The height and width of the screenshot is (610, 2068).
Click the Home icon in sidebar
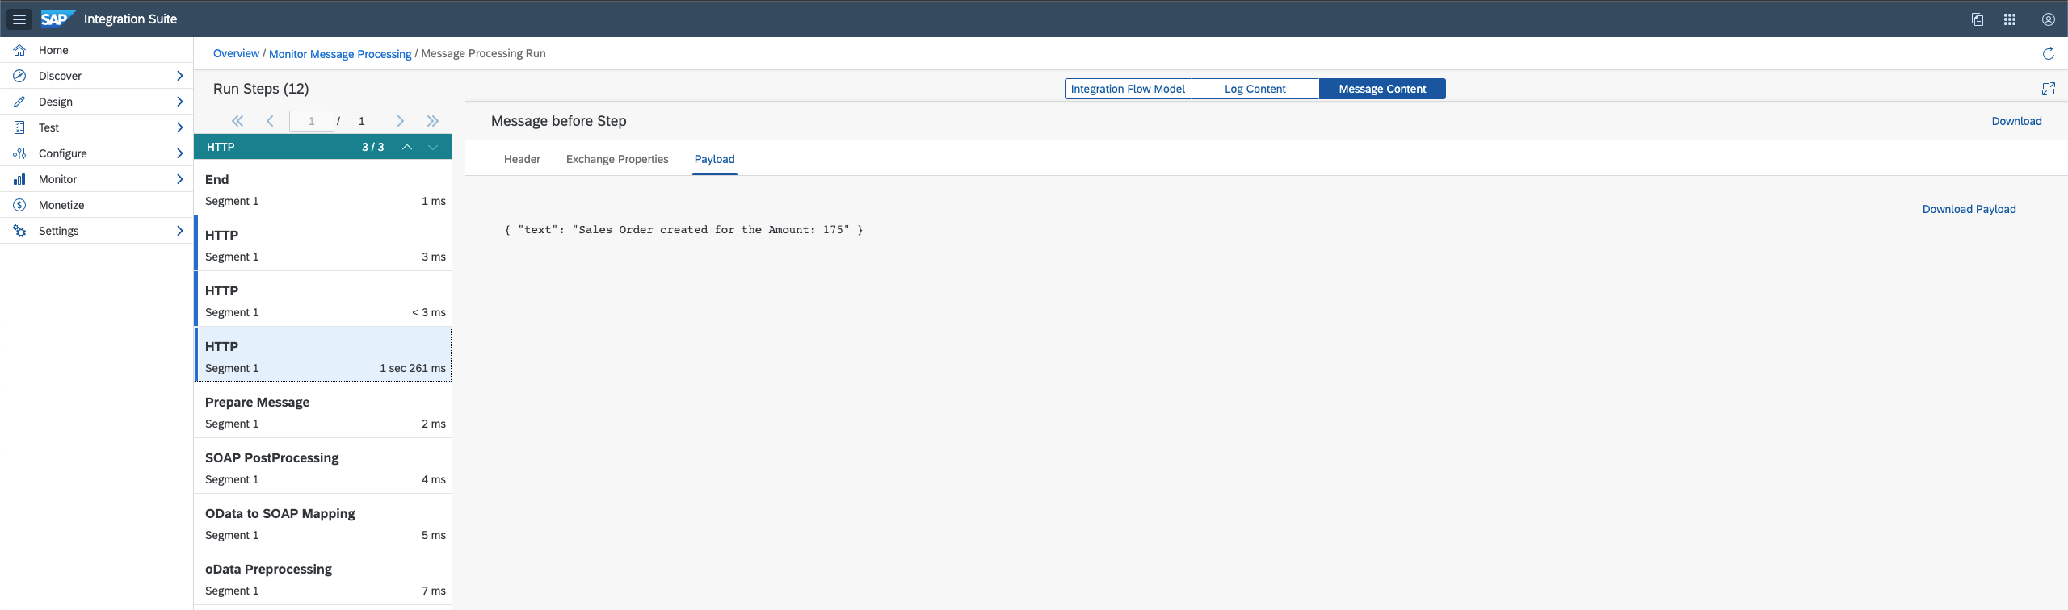pyautogui.click(x=19, y=50)
